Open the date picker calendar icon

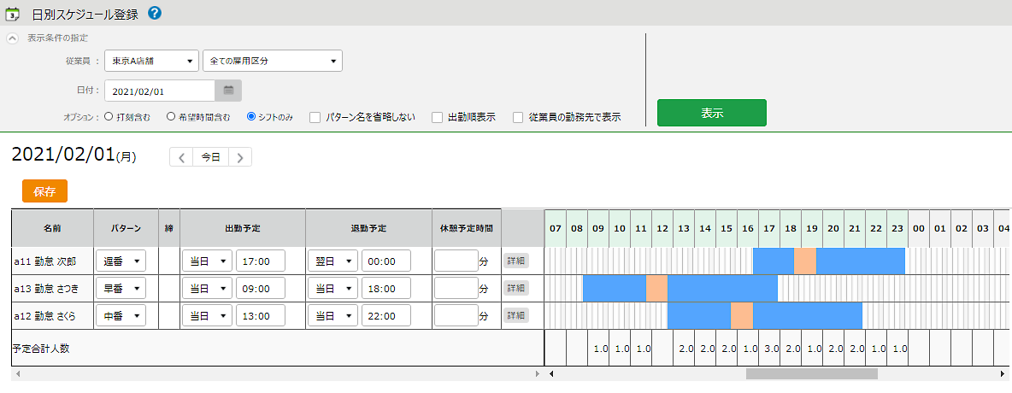coord(228,91)
